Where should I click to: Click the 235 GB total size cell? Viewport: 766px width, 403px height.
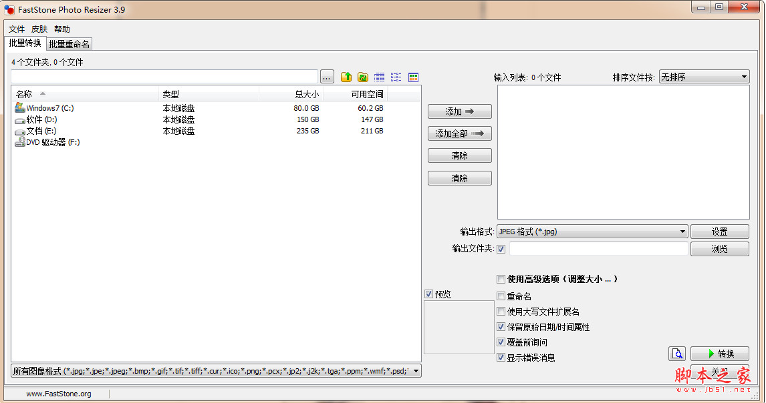click(x=307, y=131)
